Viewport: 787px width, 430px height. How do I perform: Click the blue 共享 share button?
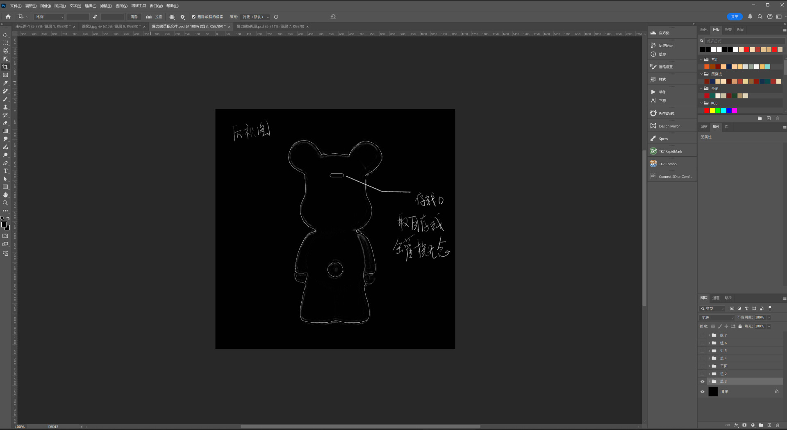734,17
